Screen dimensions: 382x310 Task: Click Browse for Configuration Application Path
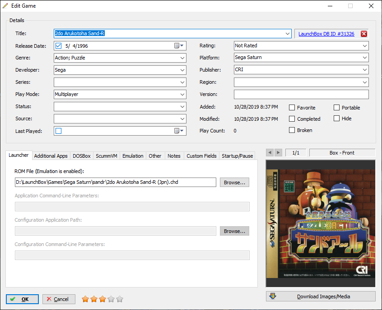pos(234,231)
